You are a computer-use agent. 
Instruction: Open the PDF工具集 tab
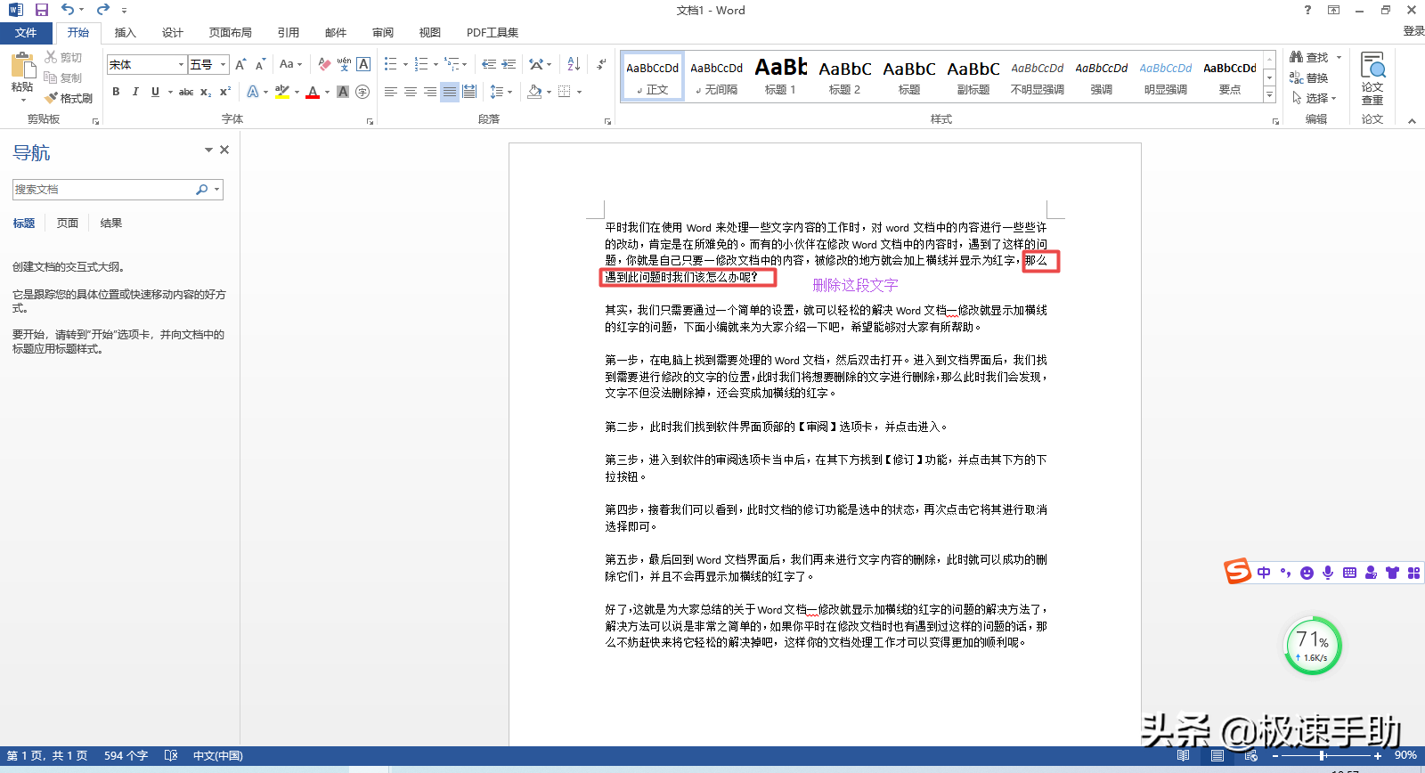point(493,33)
